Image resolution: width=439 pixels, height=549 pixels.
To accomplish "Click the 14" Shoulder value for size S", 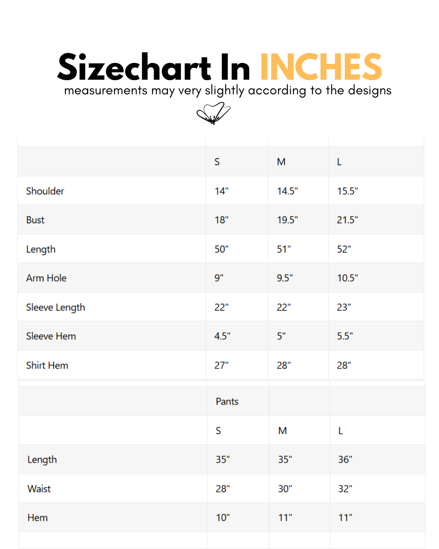I will (x=222, y=191).
